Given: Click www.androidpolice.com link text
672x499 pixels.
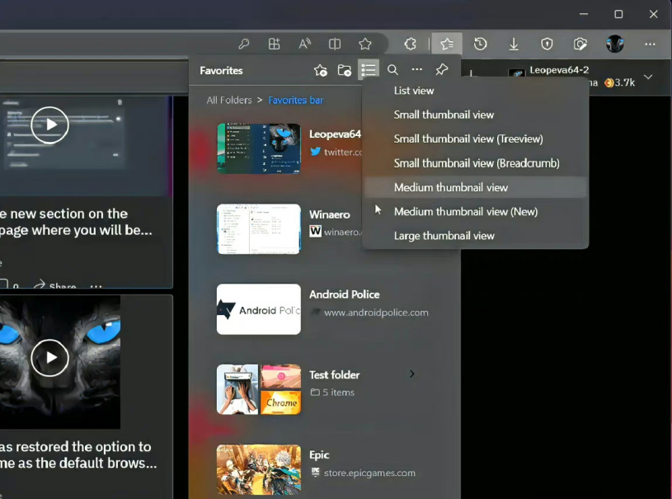Looking at the screenshot, I should (x=376, y=313).
